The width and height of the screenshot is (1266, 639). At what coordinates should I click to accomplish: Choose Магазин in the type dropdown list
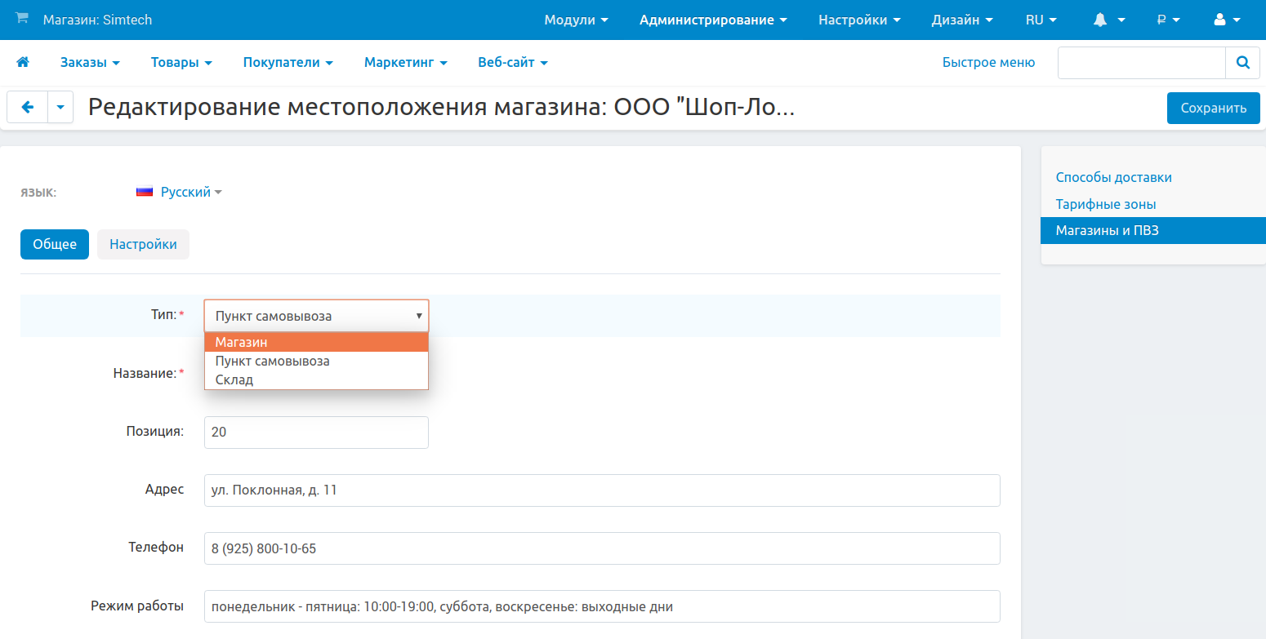click(x=242, y=342)
